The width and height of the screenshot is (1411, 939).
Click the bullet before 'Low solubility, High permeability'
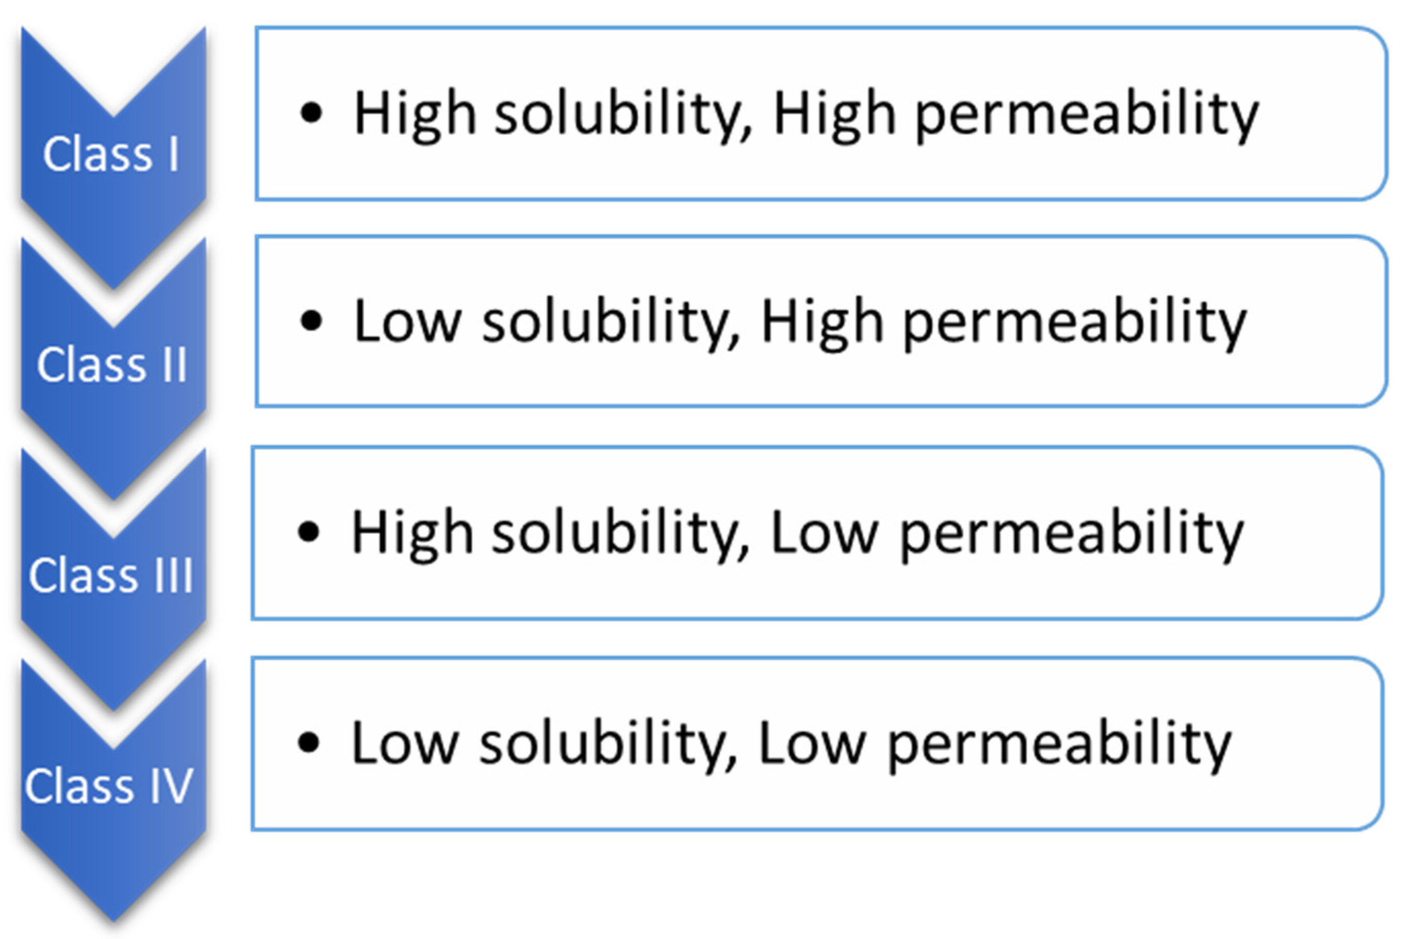click(x=311, y=321)
